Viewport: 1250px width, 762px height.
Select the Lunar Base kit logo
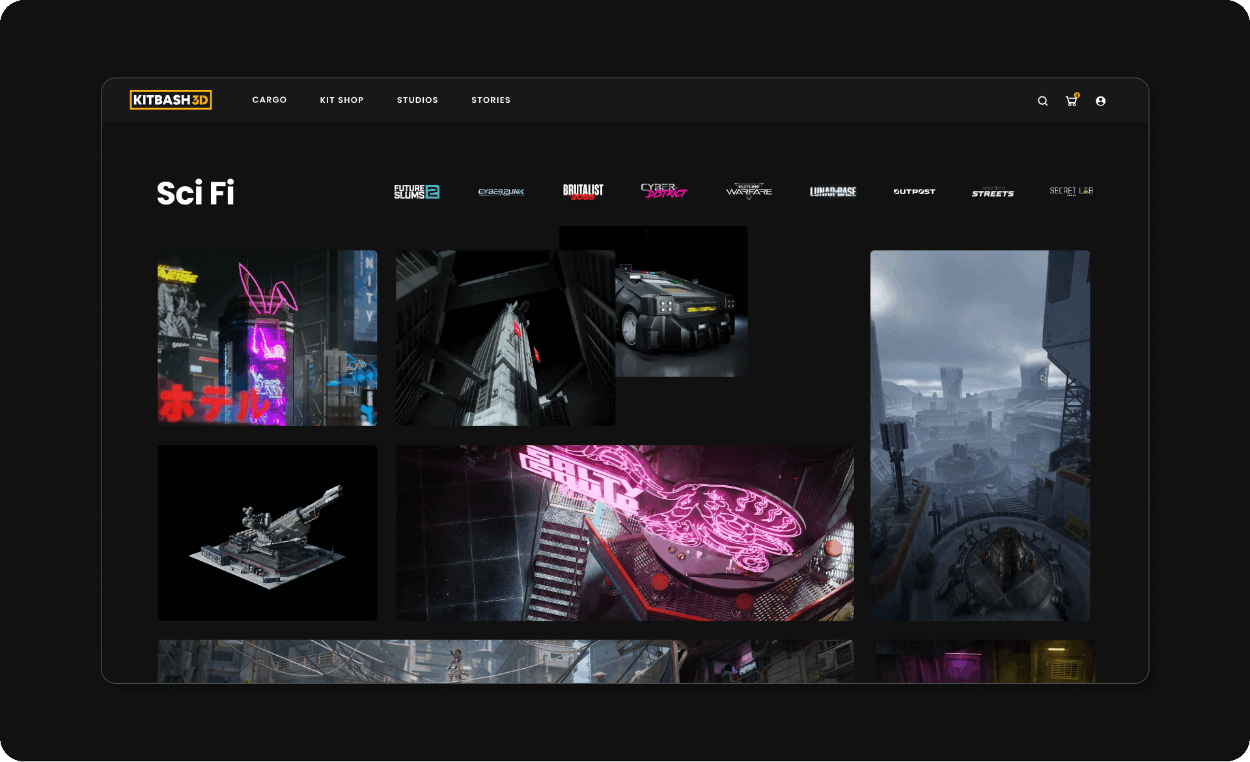[x=833, y=191]
